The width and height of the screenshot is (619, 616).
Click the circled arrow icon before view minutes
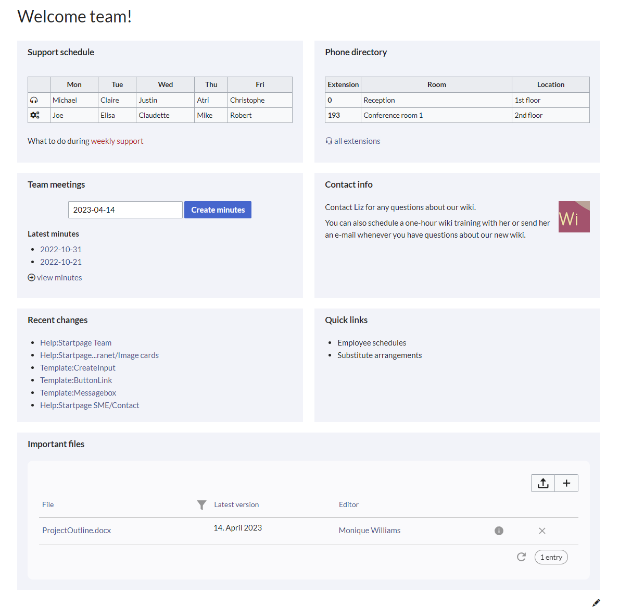32,278
